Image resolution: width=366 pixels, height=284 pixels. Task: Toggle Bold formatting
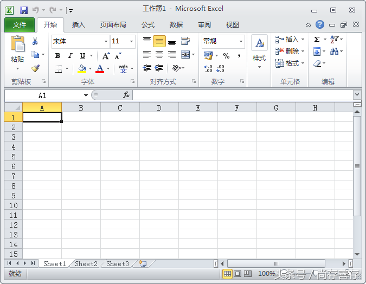coord(57,56)
